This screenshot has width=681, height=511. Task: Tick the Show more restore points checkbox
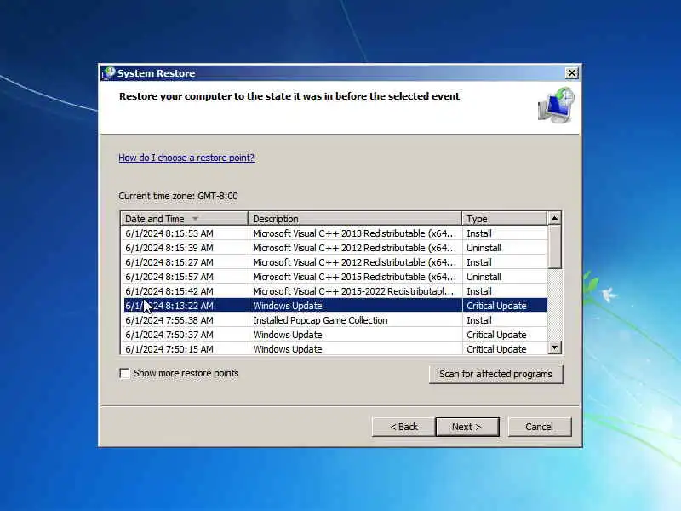point(124,374)
